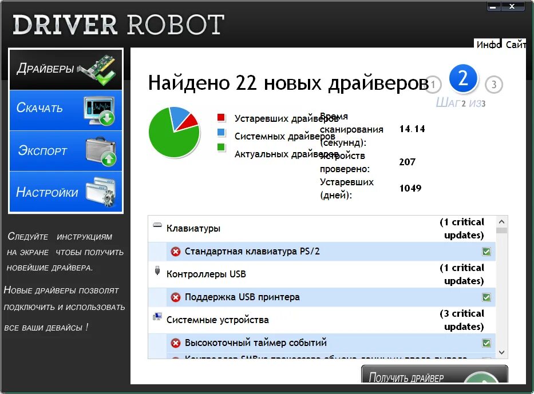Click the monitor download icon in Скачать
This screenshot has width=534, height=394.
click(100, 110)
